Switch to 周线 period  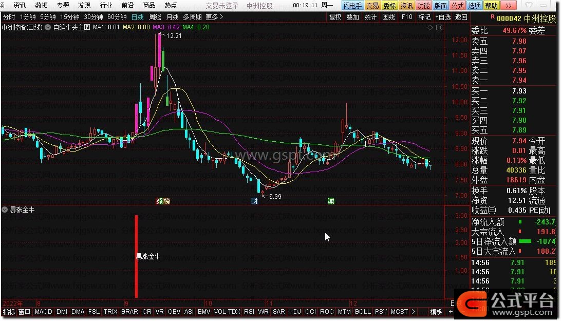[155, 17]
